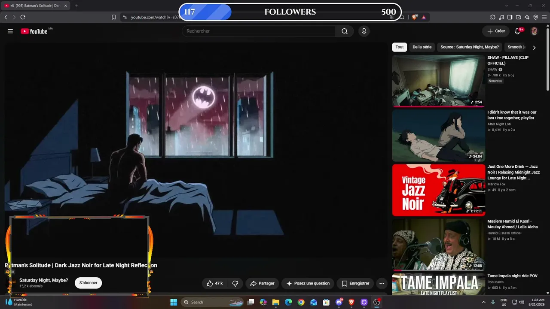Dislike the video

tap(235, 283)
